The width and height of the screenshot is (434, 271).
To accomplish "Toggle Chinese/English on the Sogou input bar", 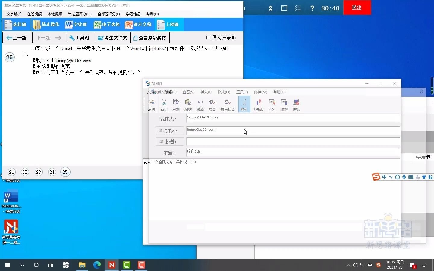I will point(384,177).
